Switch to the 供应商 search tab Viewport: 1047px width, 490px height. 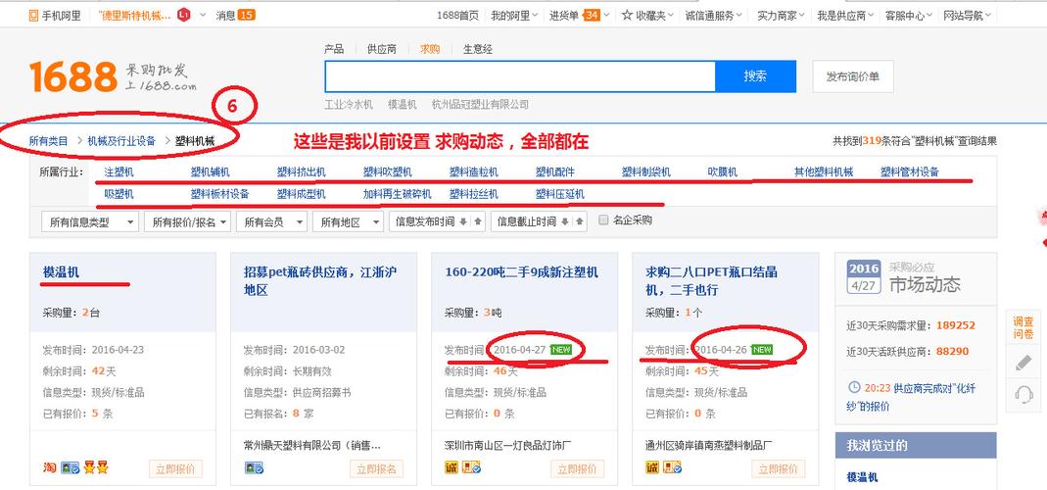(381, 49)
